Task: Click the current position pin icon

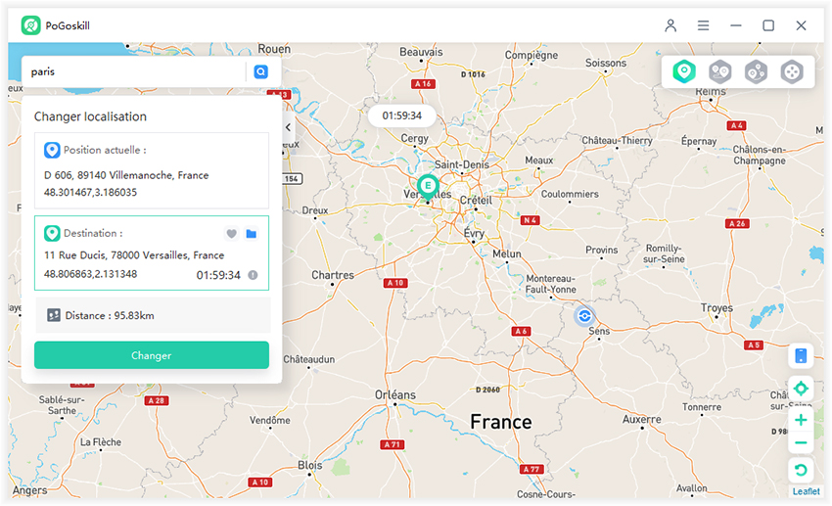Action: [x=52, y=150]
